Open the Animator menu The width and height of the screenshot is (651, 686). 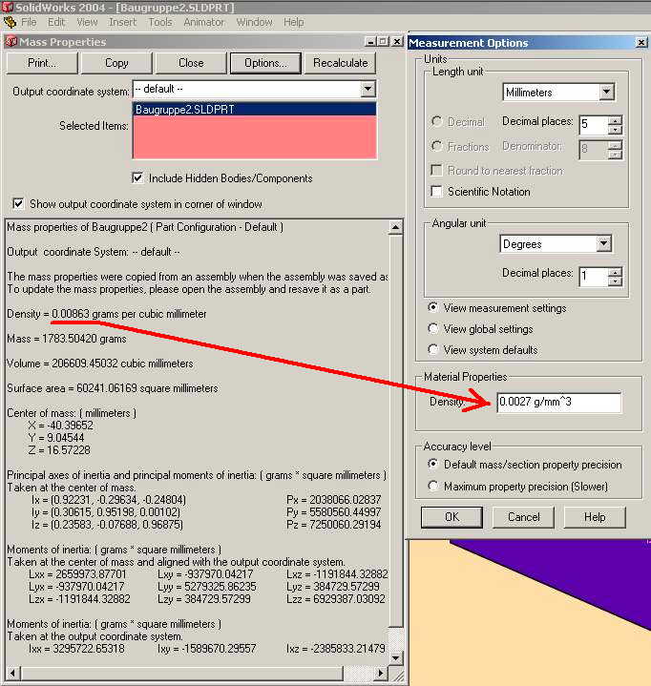[x=204, y=22]
